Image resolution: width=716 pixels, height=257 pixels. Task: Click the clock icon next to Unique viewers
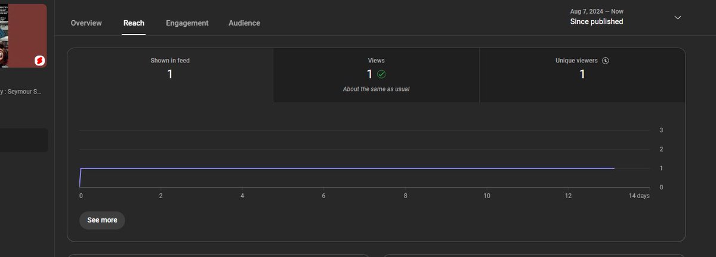click(606, 61)
